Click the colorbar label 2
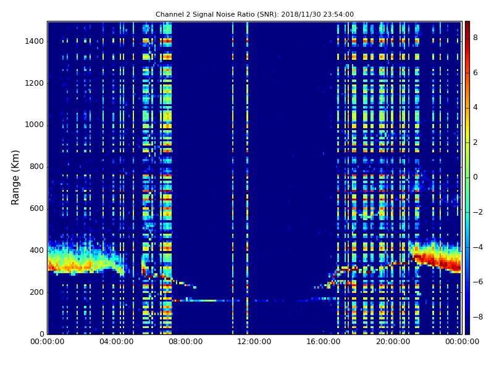 (x=475, y=142)
